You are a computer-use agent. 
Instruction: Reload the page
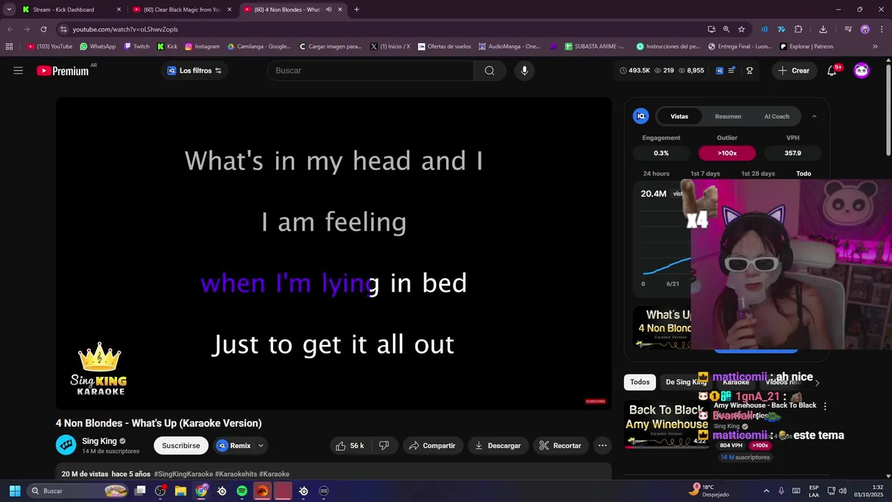43,29
